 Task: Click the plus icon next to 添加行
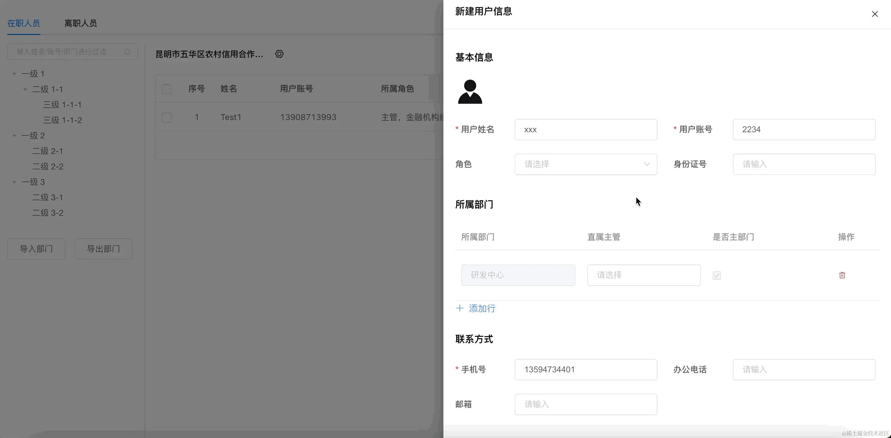(459, 308)
